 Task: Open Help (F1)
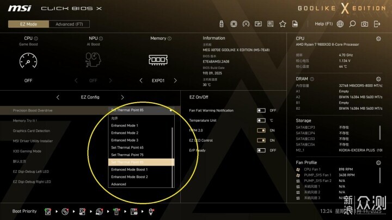(324, 24)
